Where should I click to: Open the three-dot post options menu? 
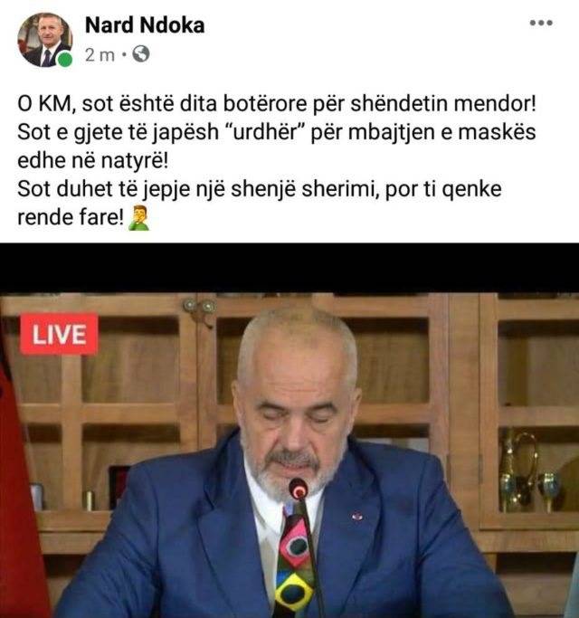pyautogui.click(x=541, y=23)
